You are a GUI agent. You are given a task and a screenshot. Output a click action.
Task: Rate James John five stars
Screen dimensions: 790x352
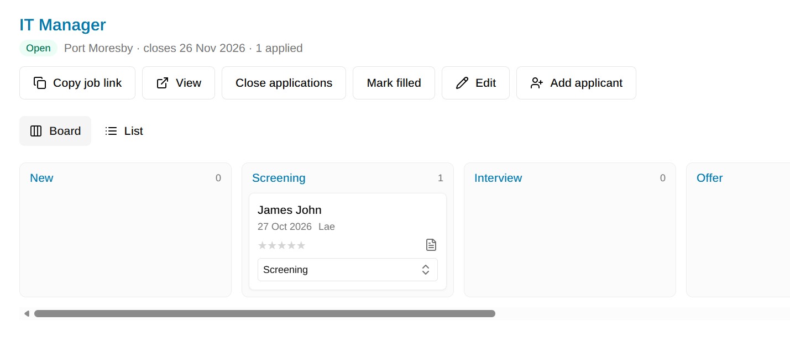[301, 245]
